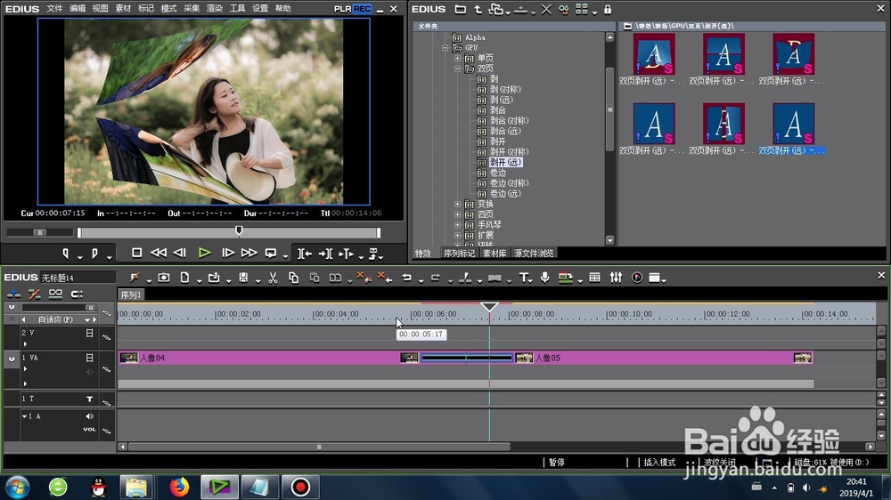The width and height of the screenshot is (891, 500).
Task: Open the Windows Start menu
Action: pos(17,487)
